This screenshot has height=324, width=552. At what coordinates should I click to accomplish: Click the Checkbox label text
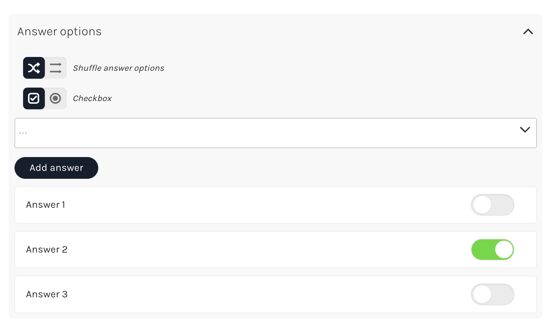pos(92,98)
